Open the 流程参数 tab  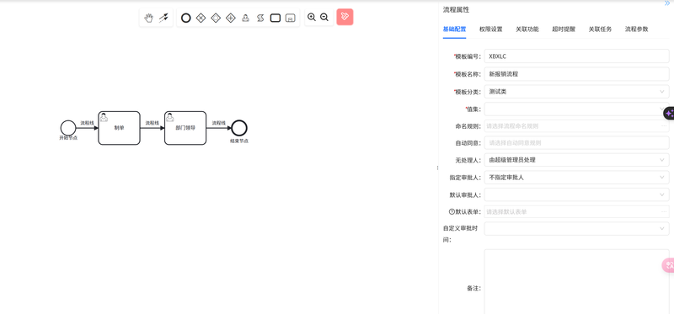tap(637, 29)
